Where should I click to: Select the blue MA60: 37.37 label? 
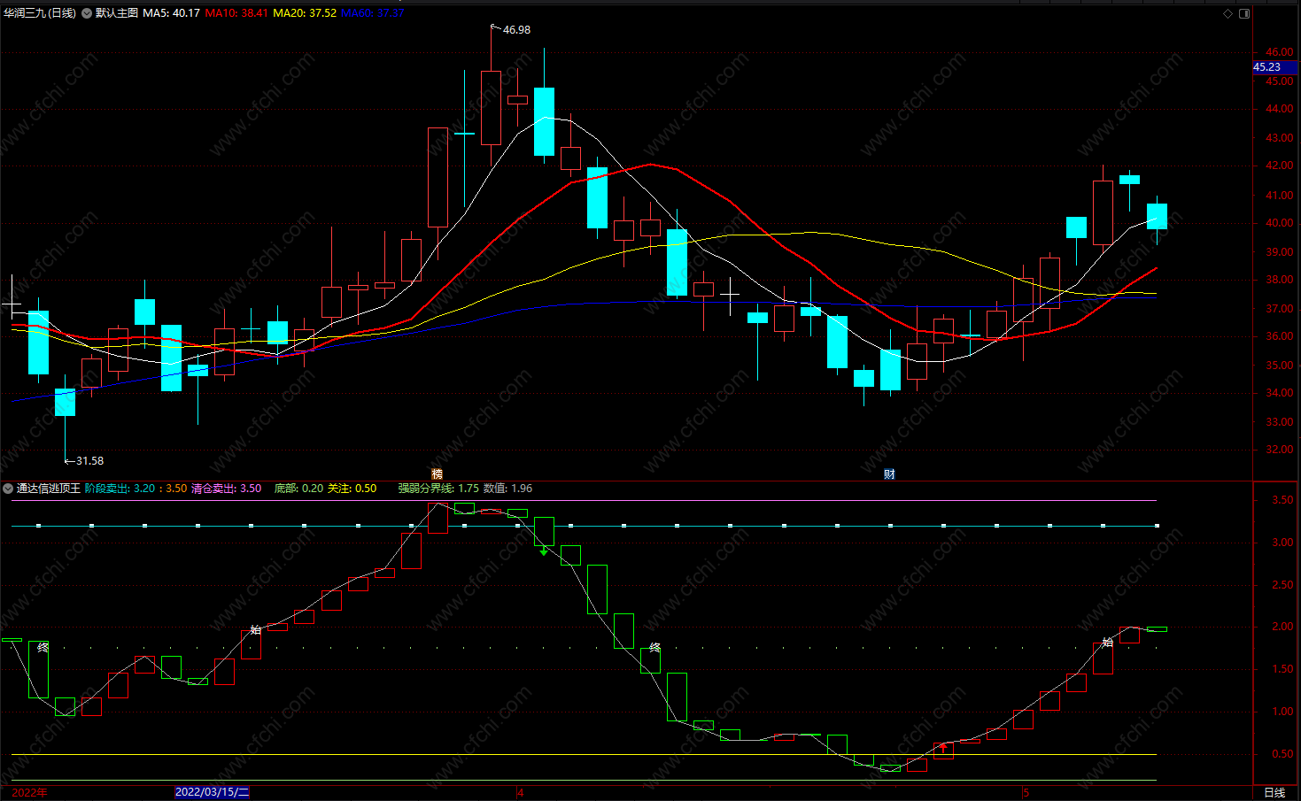click(373, 13)
